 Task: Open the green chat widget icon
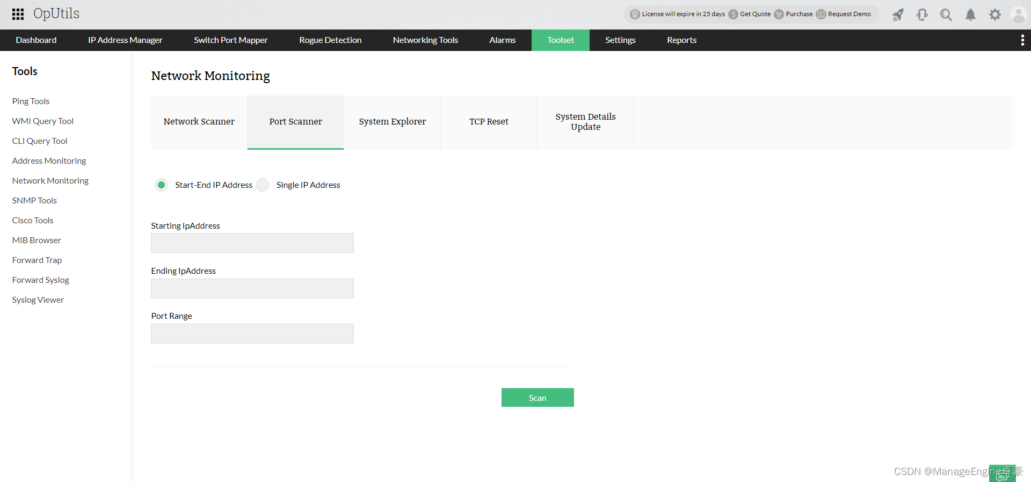coord(1003,473)
